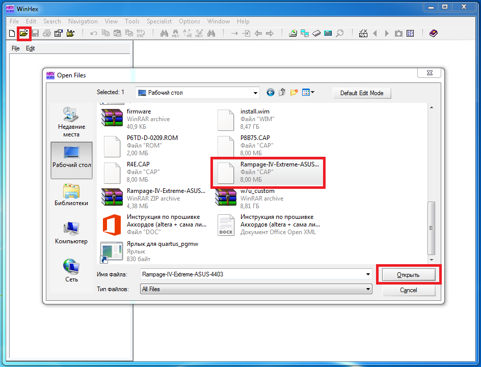Open the Tools menu
Screen dimensions: 481x367
pyautogui.click(x=132, y=21)
